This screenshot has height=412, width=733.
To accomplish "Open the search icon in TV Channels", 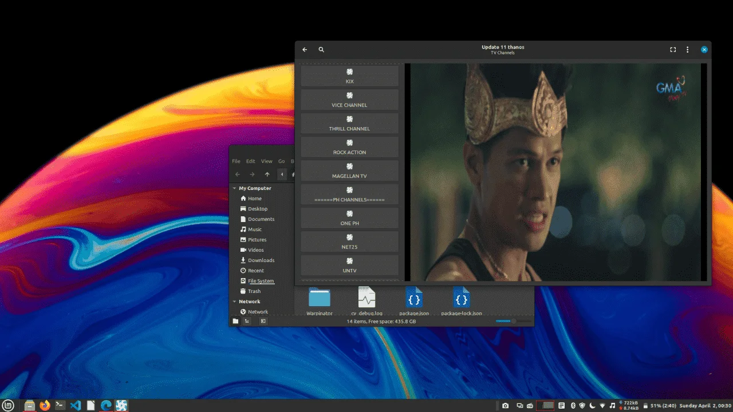I will (x=321, y=50).
